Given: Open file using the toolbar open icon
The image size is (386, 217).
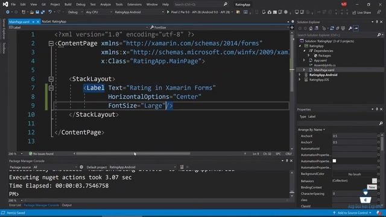Looking at the screenshot, I should coord(32,12).
